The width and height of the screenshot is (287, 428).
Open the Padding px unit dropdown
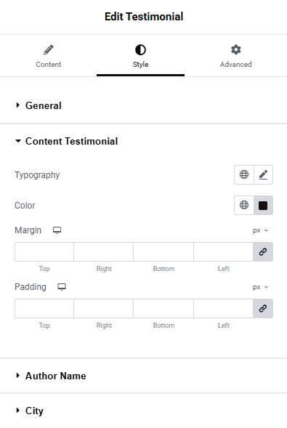(x=261, y=288)
